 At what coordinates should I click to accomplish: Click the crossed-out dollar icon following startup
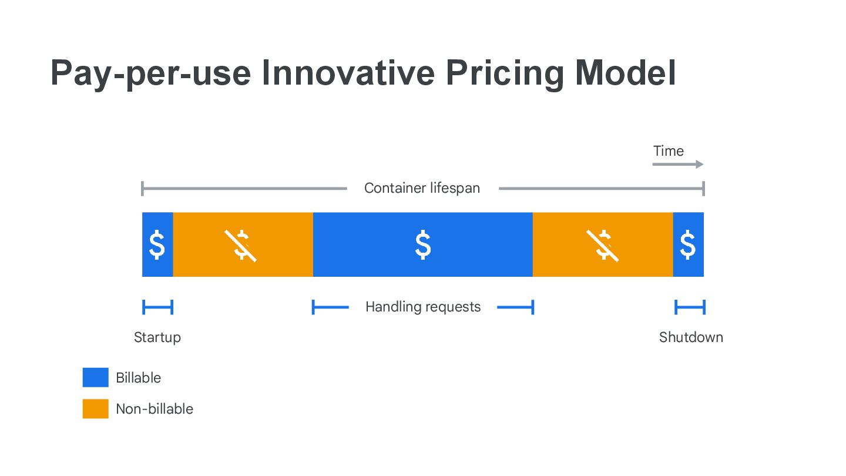point(241,245)
